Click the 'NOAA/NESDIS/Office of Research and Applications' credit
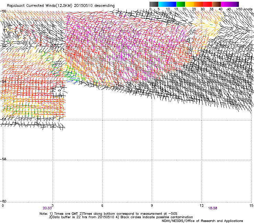Viewport: 254px width, 223px height. [202, 221]
